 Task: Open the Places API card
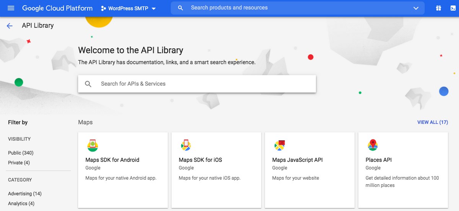click(403, 170)
